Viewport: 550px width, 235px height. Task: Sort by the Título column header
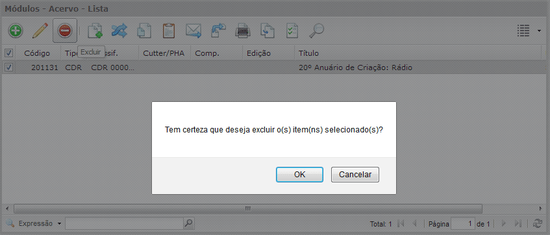(308, 53)
